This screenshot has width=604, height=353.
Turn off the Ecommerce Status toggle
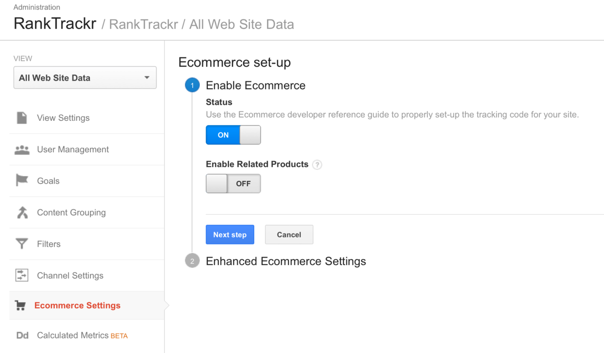click(233, 135)
